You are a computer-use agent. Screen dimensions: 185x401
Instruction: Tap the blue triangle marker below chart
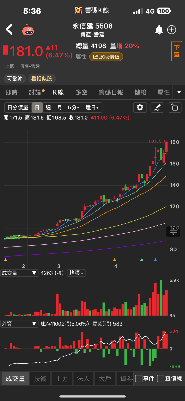click(155, 260)
